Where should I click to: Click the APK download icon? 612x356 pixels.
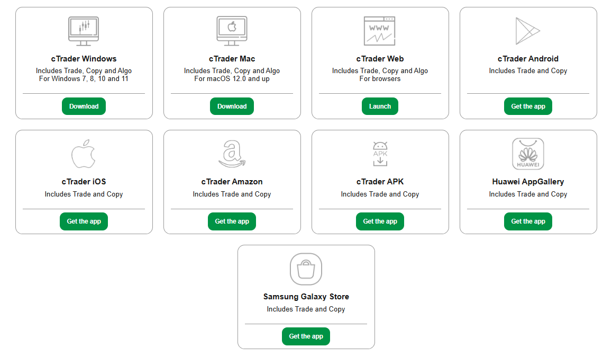pyautogui.click(x=380, y=154)
